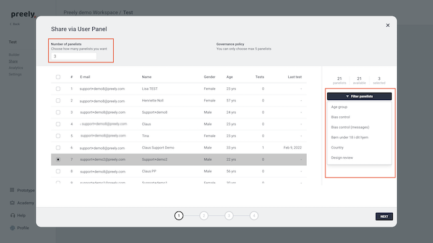Screen dimensions: 433x243
Task: Check the box for Henriette Noll row
Action: click(58, 101)
